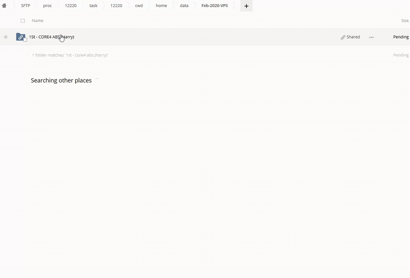Go to the home text breadcrumb
This screenshot has width=410, height=278.
(161, 6)
